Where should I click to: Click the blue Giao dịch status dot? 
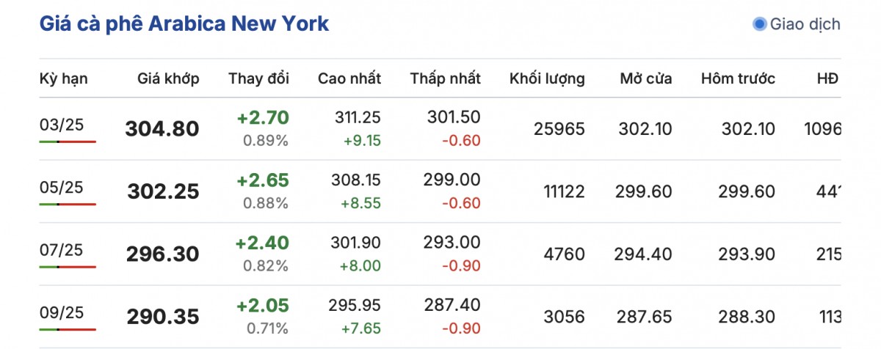(760, 24)
